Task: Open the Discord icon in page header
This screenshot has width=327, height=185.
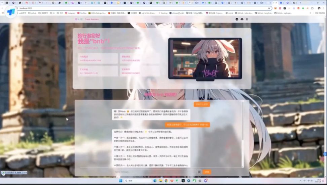Action: point(242,19)
